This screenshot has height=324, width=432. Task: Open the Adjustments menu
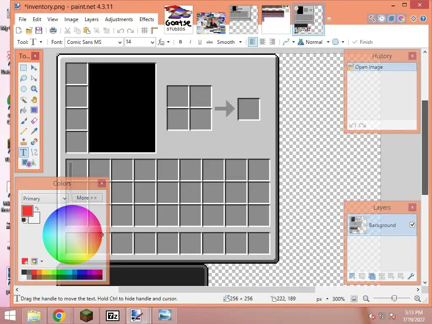coord(119,19)
